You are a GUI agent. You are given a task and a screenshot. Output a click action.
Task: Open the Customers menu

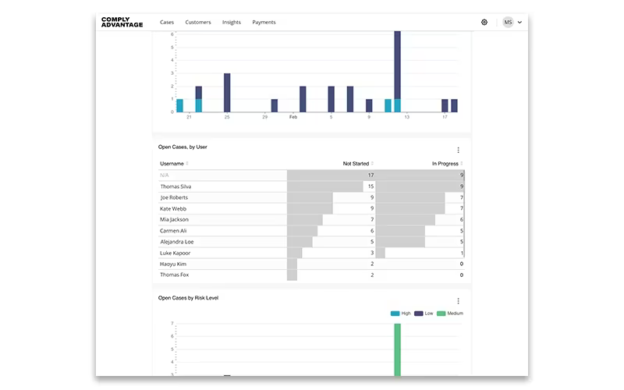tap(198, 23)
